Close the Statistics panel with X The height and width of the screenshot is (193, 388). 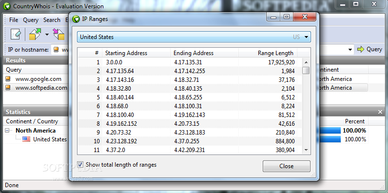tap(380, 112)
